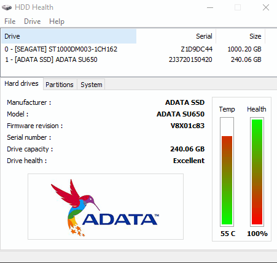Select the SEAGATE ST1000DM003-1CH162 drive row

point(133,49)
